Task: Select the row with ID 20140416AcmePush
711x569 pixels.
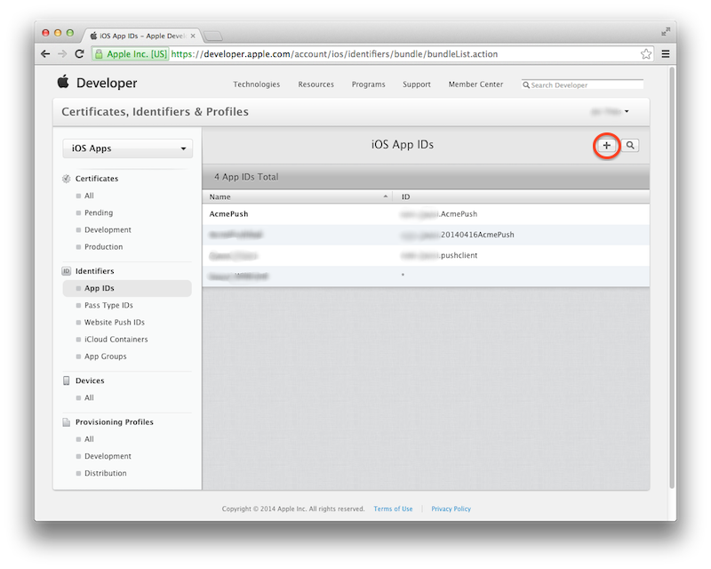Action: [x=426, y=235]
